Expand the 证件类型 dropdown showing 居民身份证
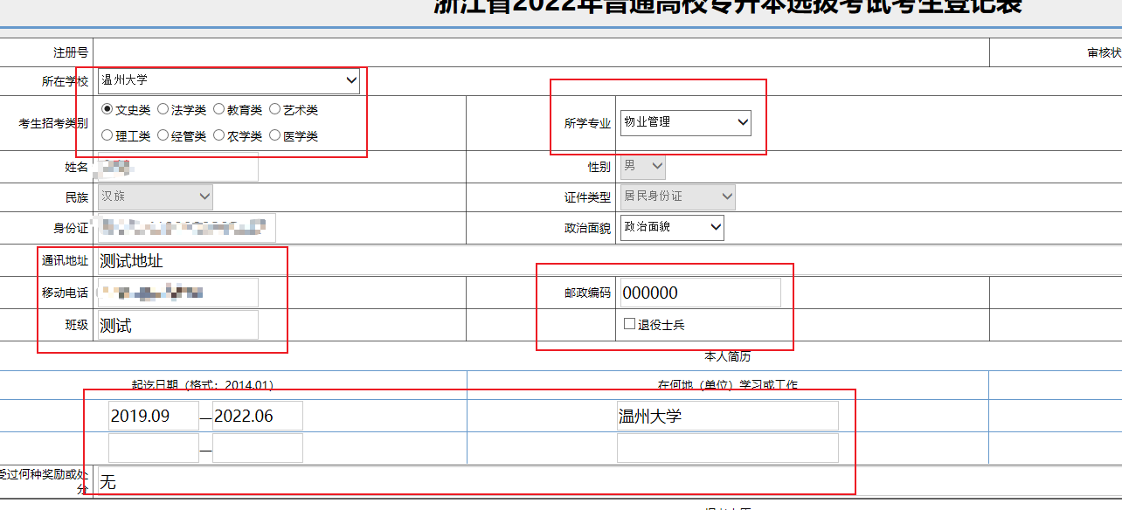Viewport: 1122px width, 510px height. [x=677, y=196]
